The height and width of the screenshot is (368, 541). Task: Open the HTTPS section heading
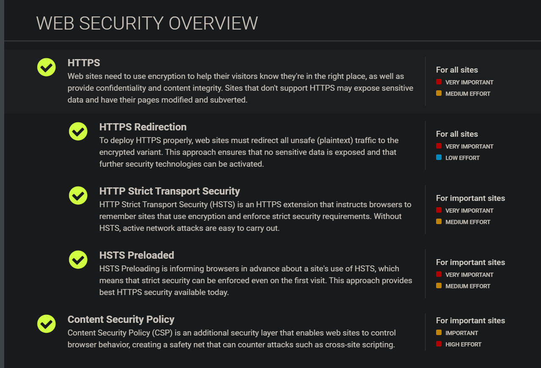84,63
